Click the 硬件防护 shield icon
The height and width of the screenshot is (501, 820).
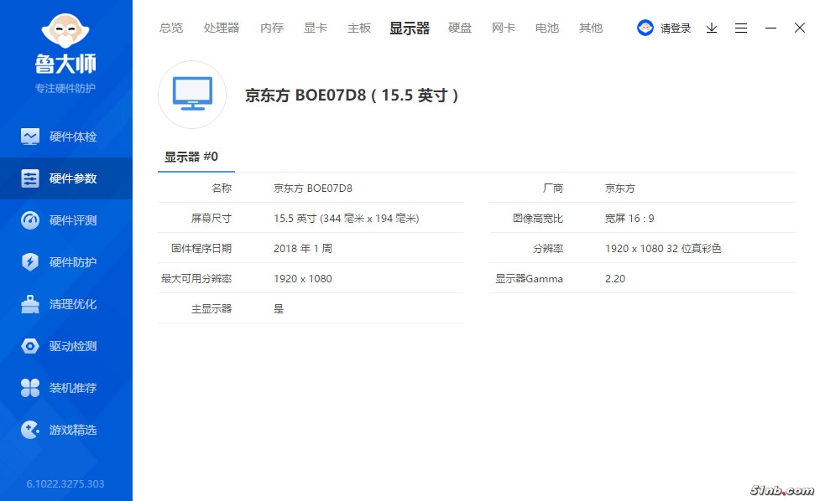(30, 262)
